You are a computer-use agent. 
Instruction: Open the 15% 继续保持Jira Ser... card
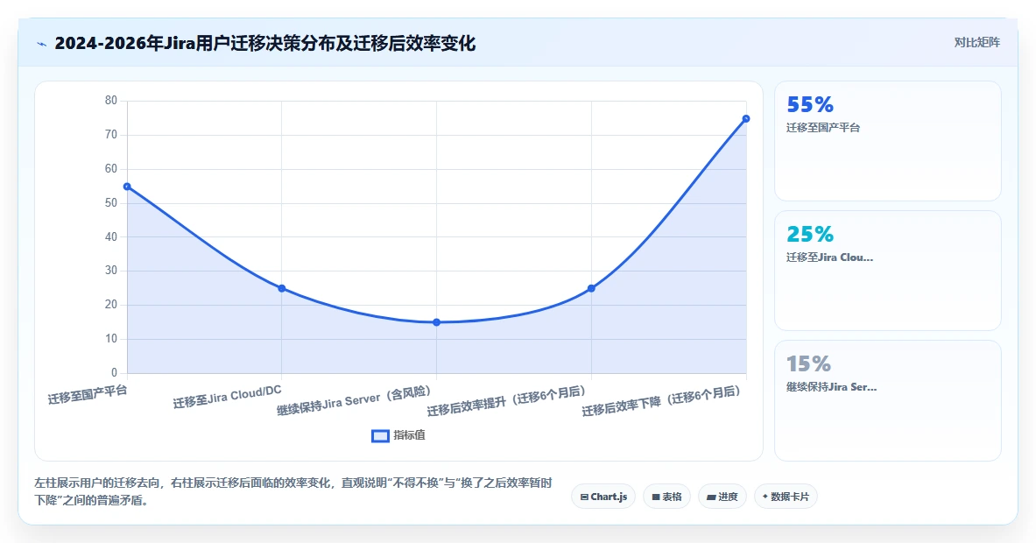point(887,400)
